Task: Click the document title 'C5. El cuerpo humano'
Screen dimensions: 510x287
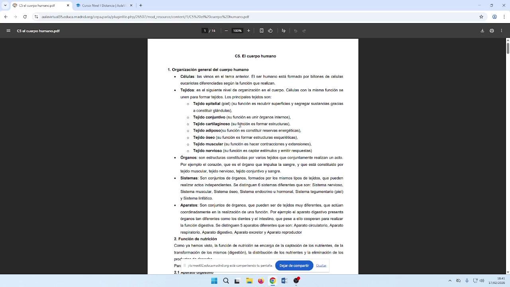Action: coord(255,56)
